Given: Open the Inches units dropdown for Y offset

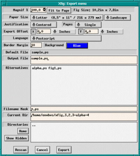Looking at the screenshot, I should [111, 32].
